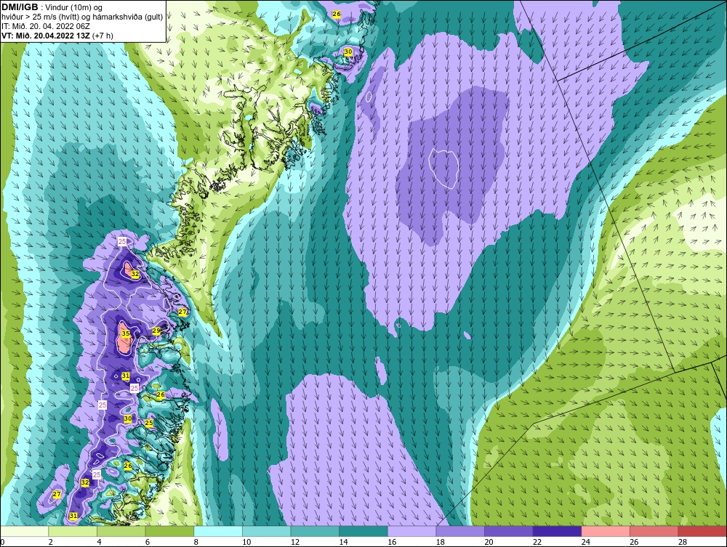The height and width of the screenshot is (547, 727).
Task: Click the legend scale number 28
Action: 683,542
